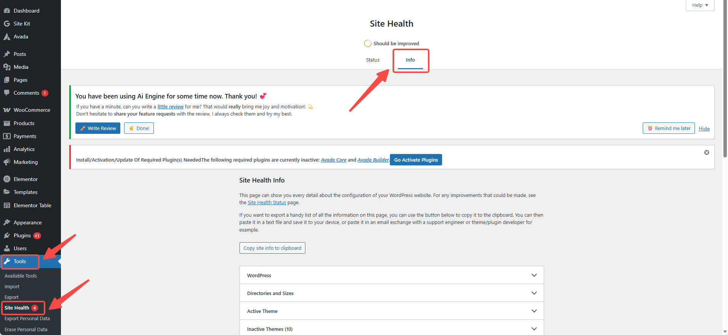Click the Analytics bar chart icon
The image size is (728, 335).
click(7, 149)
